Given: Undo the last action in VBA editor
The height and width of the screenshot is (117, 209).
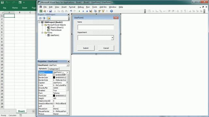Looking at the screenshot, I should pos(71,11).
